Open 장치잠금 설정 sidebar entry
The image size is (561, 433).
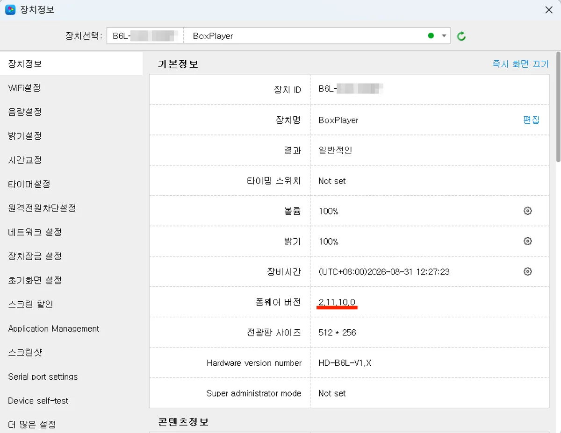pyautogui.click(x=35, y=256)
